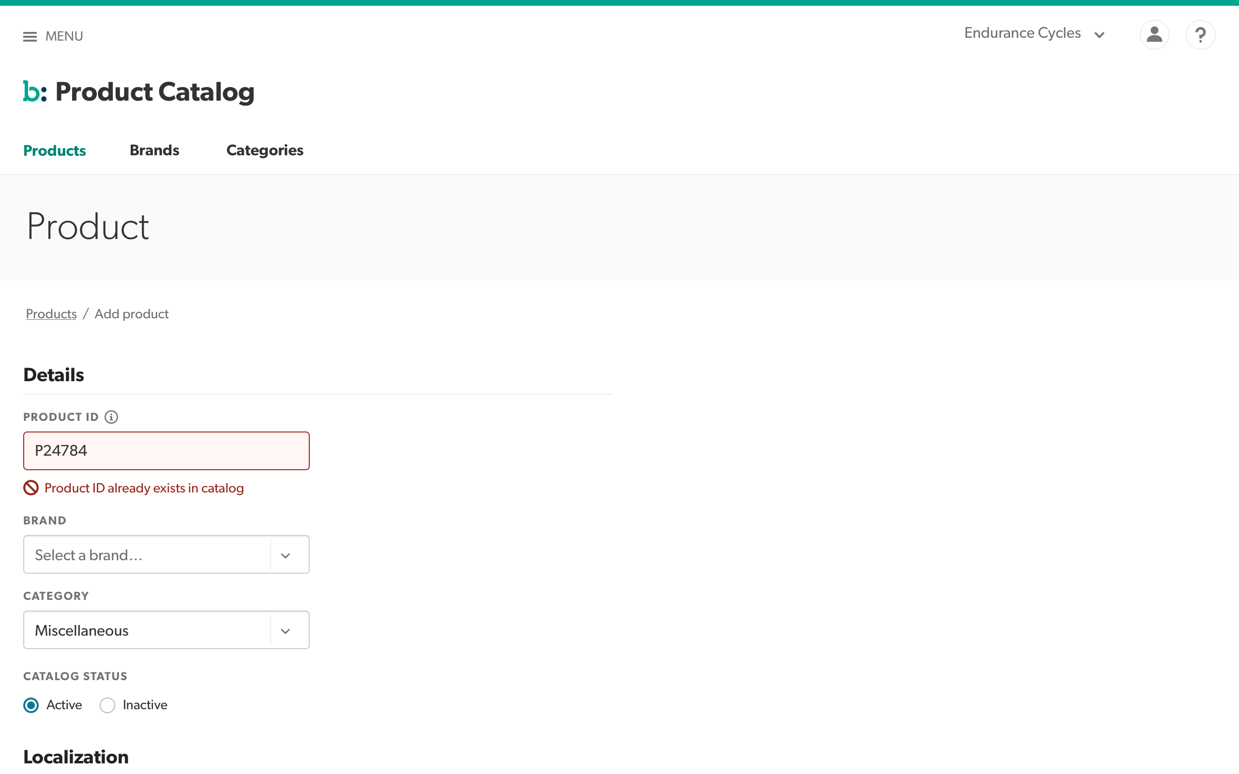The height and width of the screenshot is (774, 1239).
Task: Click the user account avatar icon
Action: pyautogui.click(x=1154, y=35)
